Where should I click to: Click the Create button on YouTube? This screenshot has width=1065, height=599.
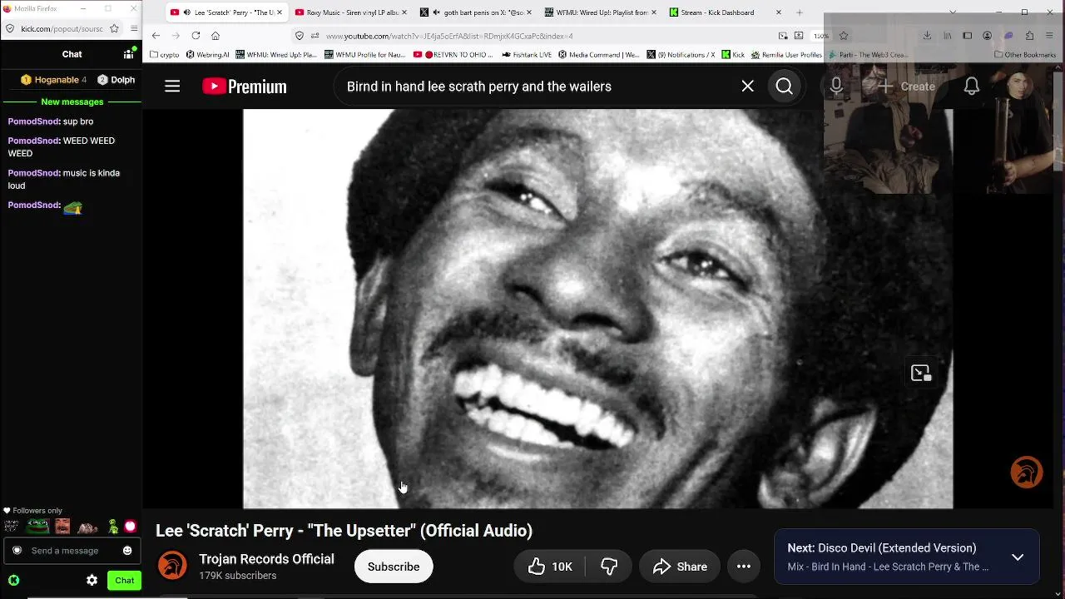[906, 87]
